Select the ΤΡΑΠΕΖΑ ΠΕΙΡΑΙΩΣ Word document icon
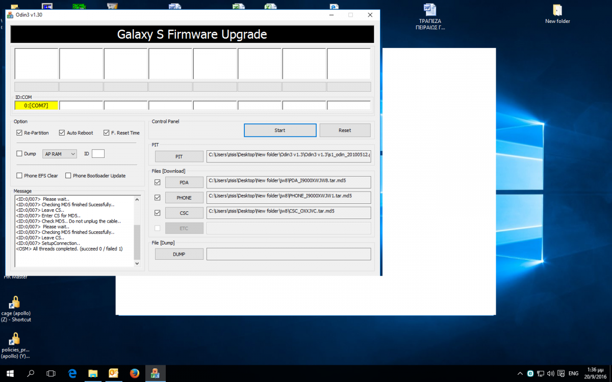 click(x=430, y=17)
